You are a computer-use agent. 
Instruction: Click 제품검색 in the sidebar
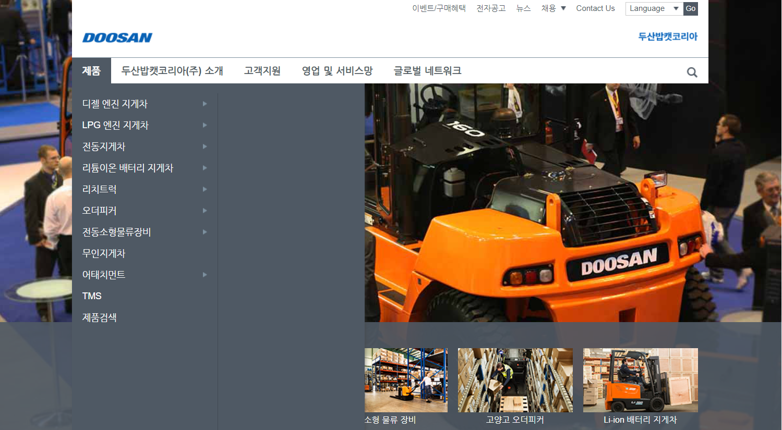tap(100, 317)
